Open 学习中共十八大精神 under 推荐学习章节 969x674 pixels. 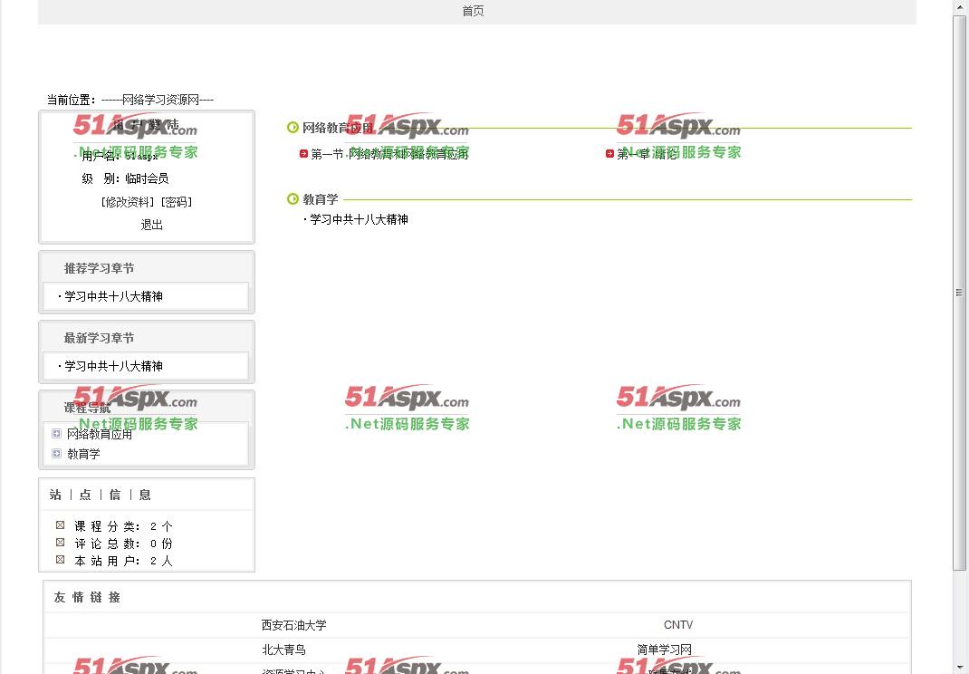tap(113, 297)
